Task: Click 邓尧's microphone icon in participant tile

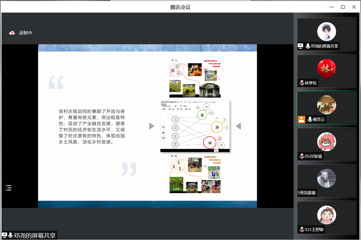Action: pyautogui.click(x=308, y=46)
